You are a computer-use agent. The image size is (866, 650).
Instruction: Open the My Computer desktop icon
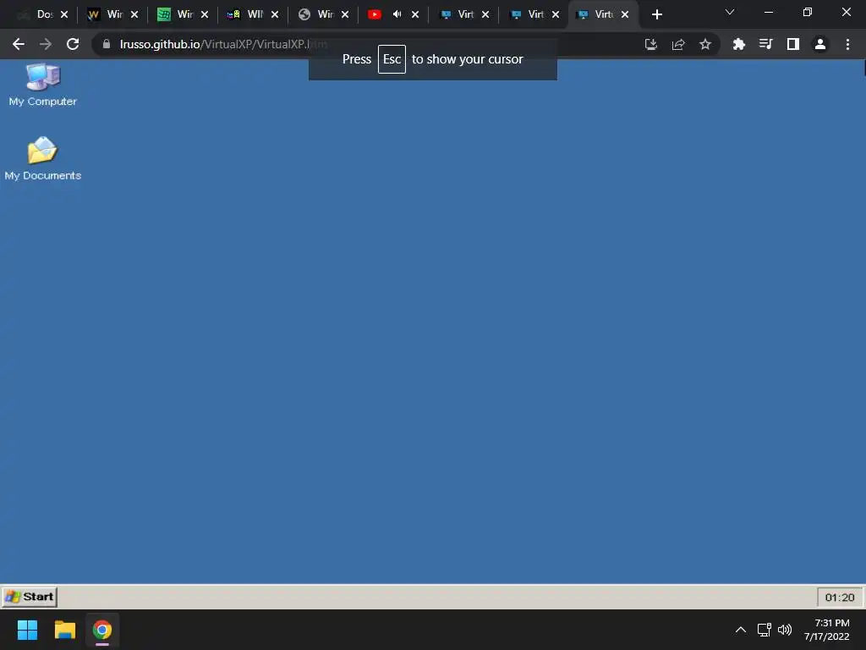tap(42, 85)
